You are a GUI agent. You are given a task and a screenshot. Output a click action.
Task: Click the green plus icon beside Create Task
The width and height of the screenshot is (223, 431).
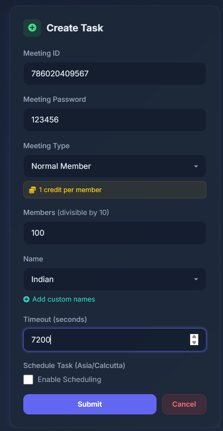pos(32,28)
